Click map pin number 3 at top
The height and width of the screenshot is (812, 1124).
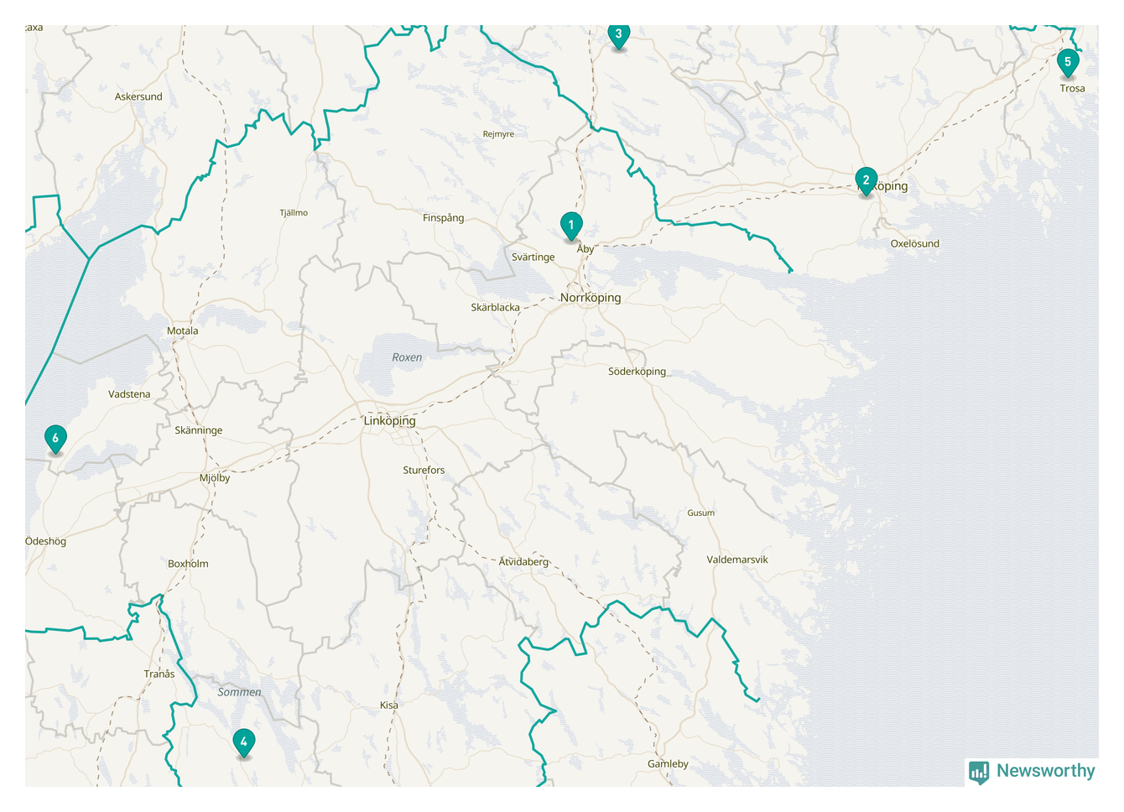point(618,35)
